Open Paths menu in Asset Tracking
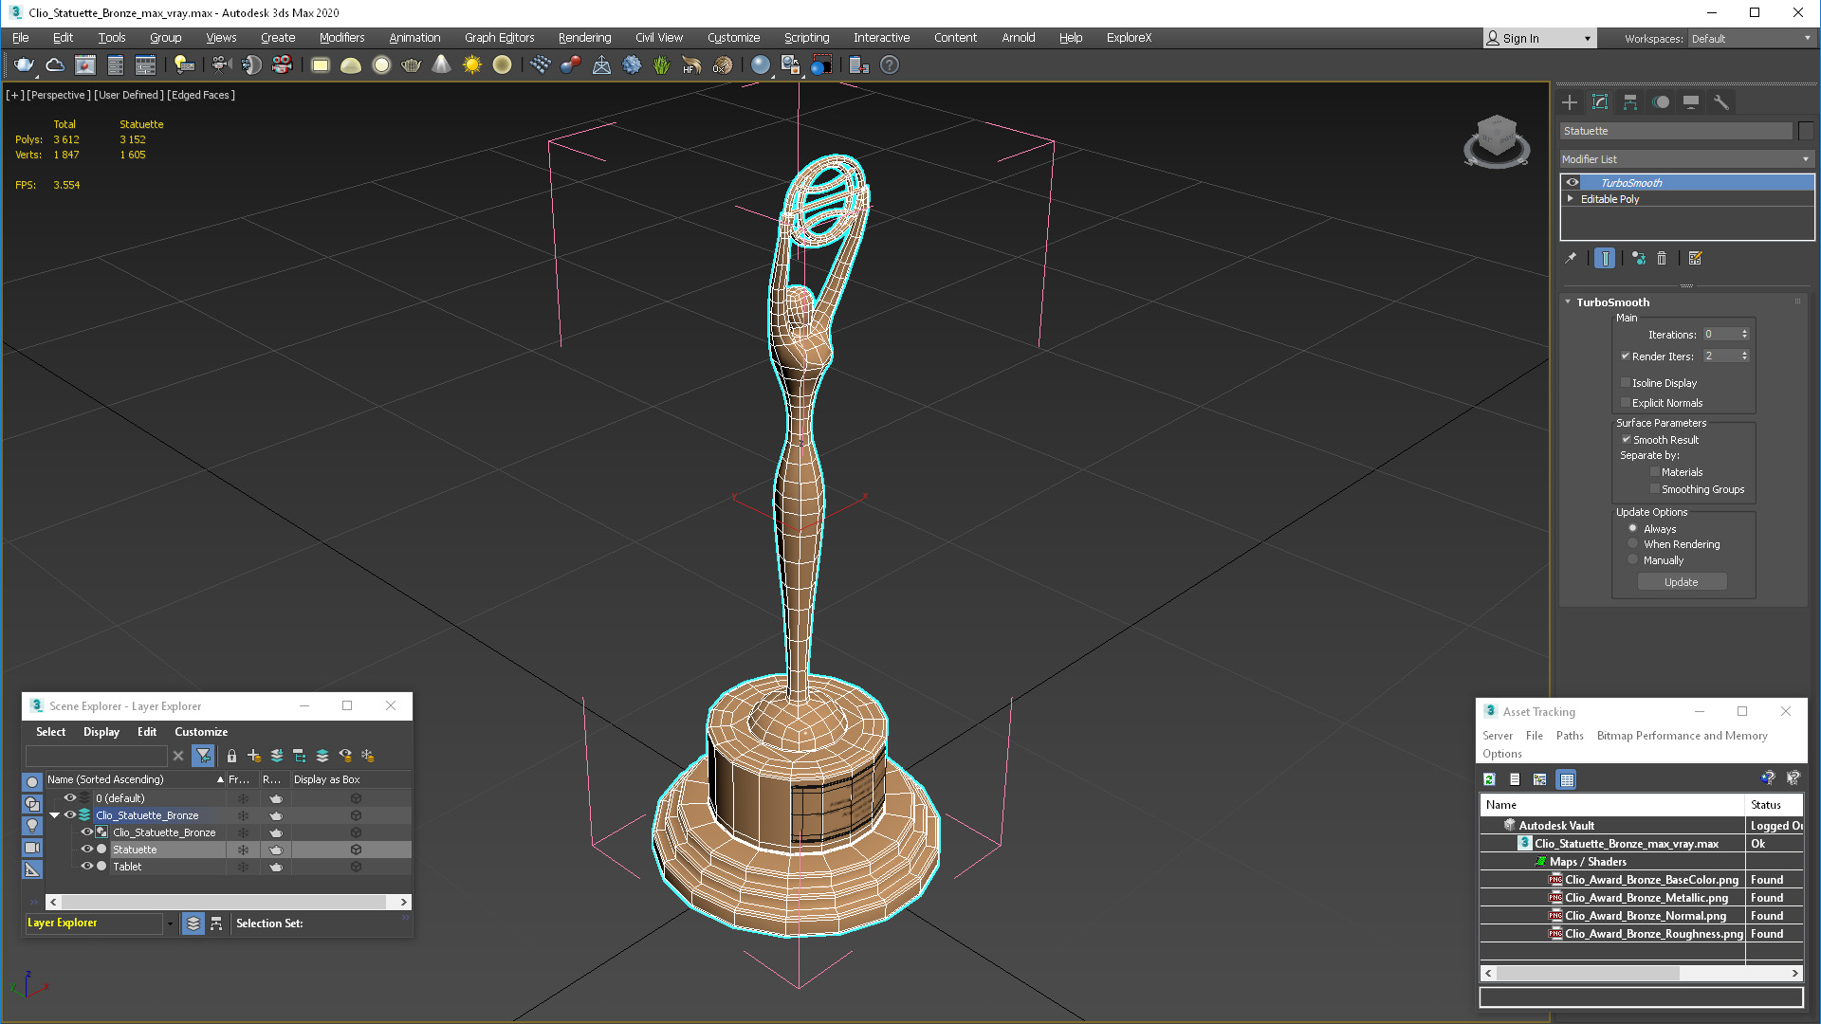1821x1024 pixels. coord(1570,736)
